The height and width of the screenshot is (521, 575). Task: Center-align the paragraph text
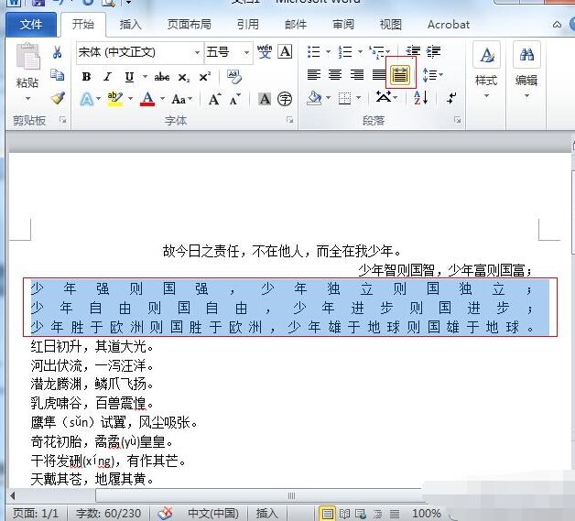pyautogui.click(x=335, y=74)
